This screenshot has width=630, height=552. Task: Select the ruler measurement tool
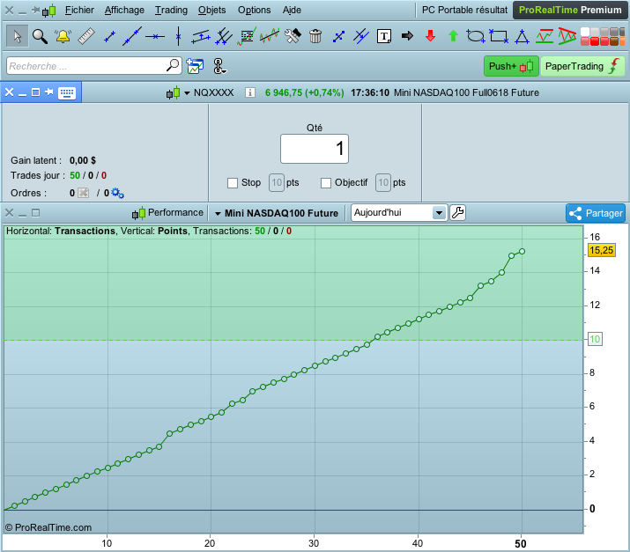point(86,36)
